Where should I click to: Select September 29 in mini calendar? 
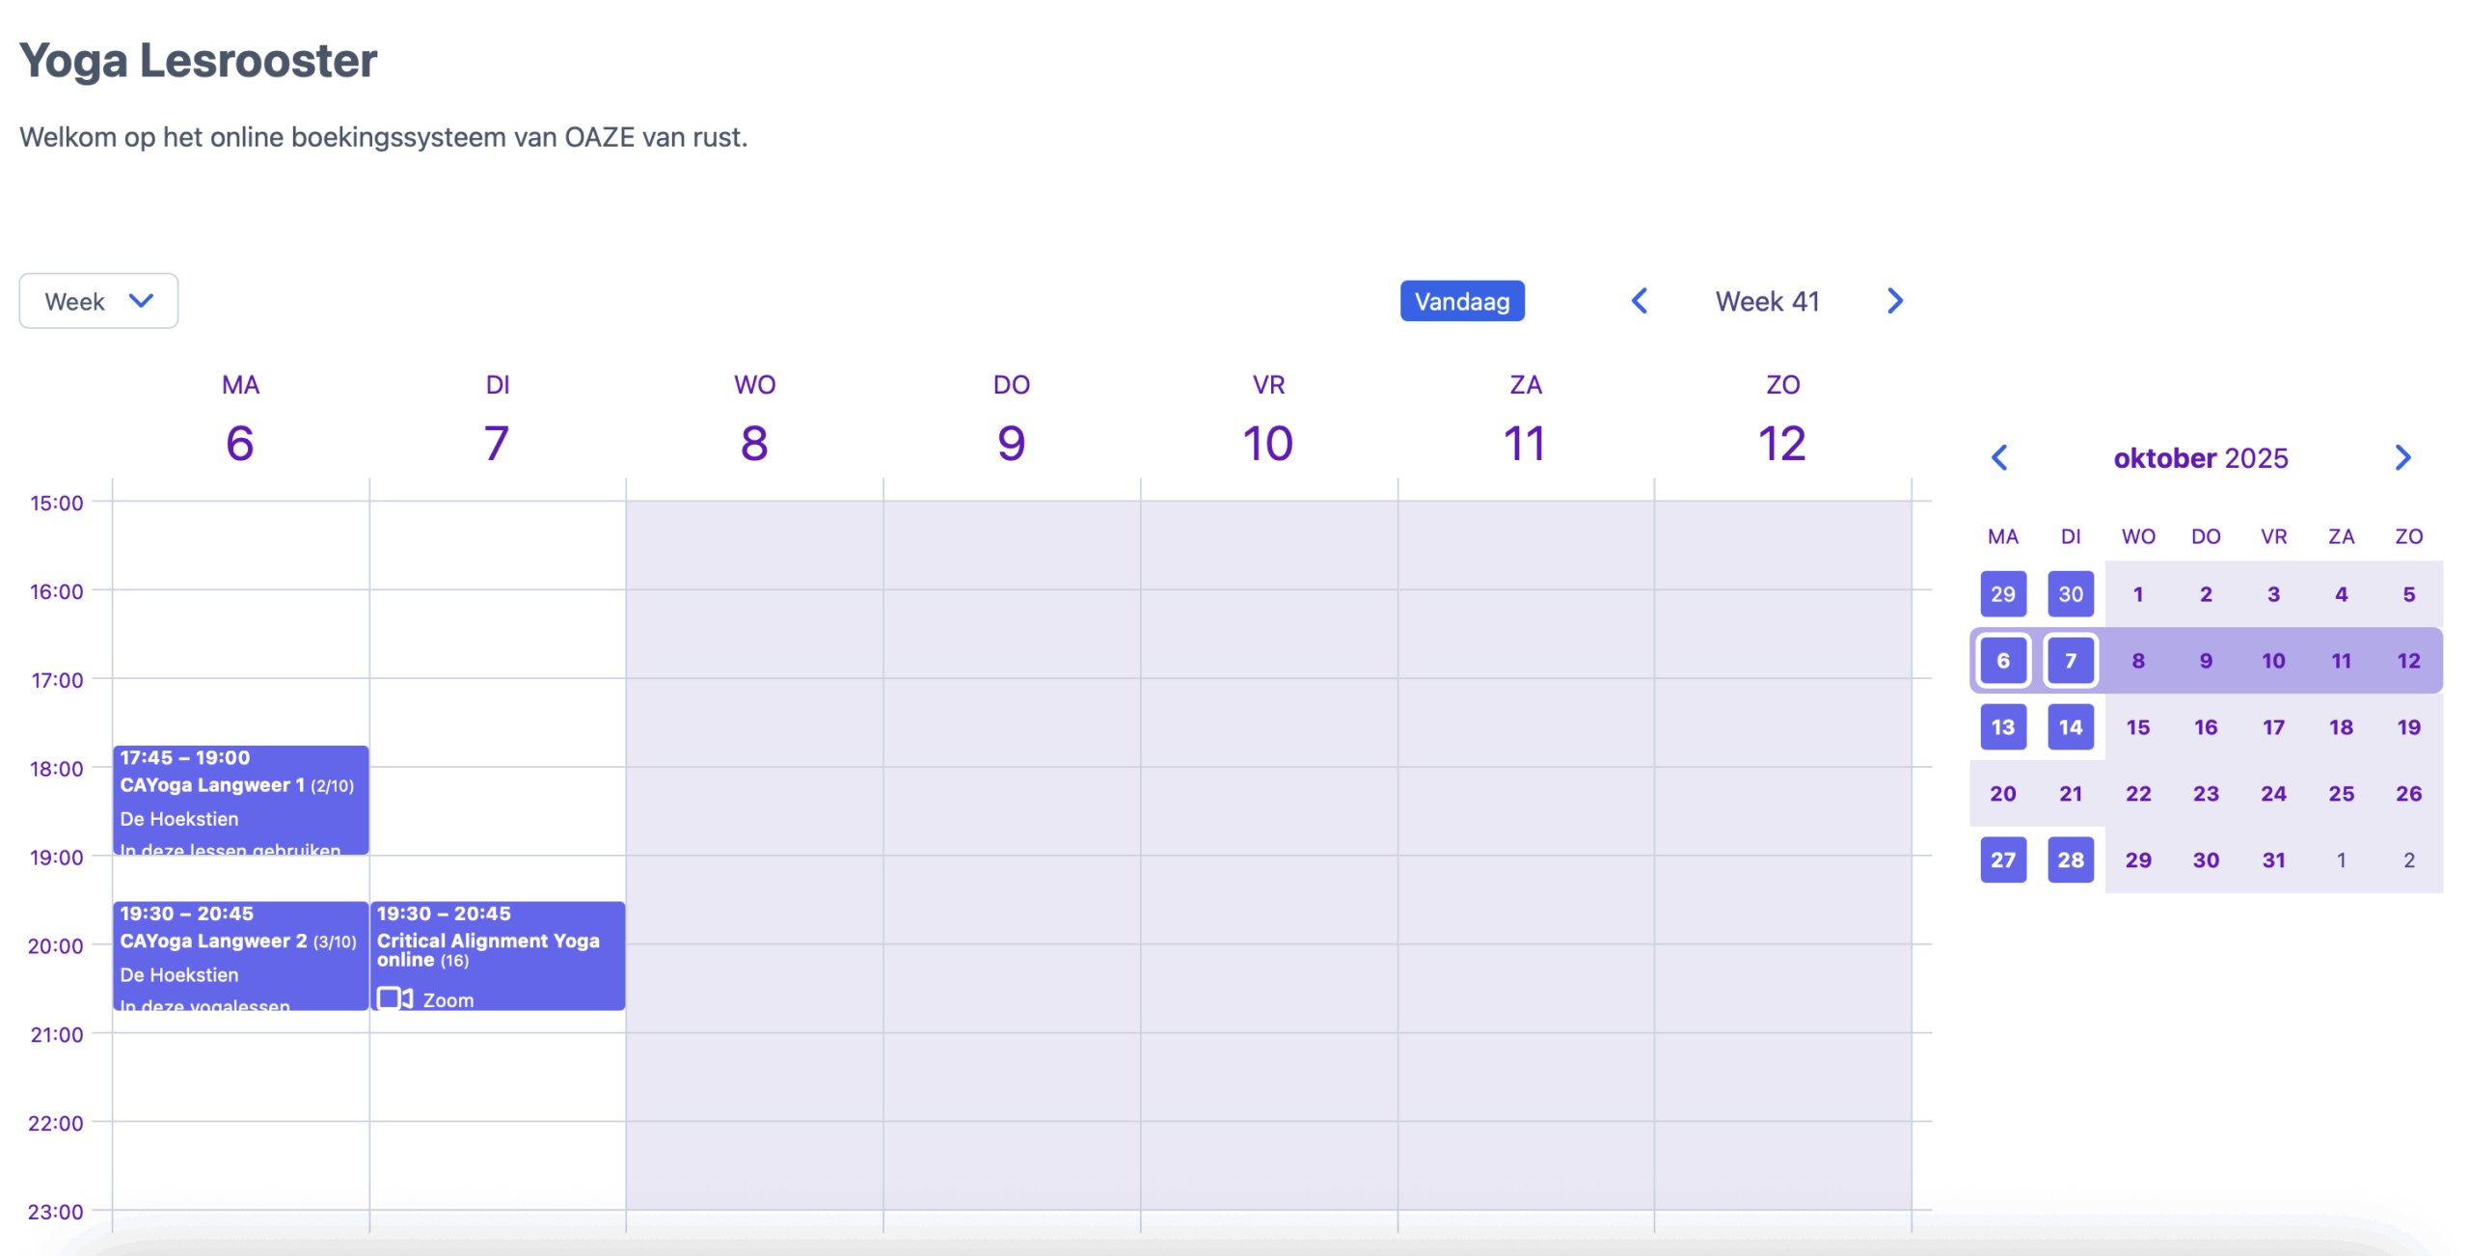(2002, 594)
